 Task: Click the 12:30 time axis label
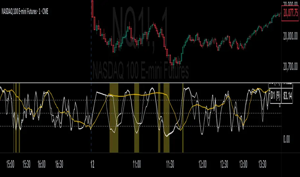coord(224,164)
